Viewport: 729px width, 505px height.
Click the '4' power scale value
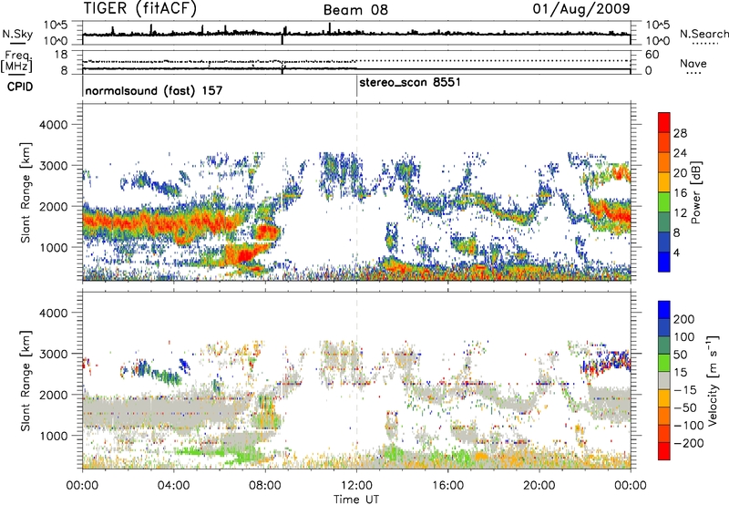676,252
